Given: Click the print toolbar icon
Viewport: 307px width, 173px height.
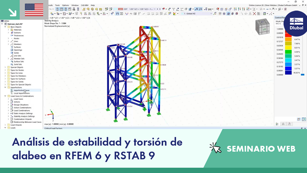Looking at the screenshot, I should [x=74, y=9].
